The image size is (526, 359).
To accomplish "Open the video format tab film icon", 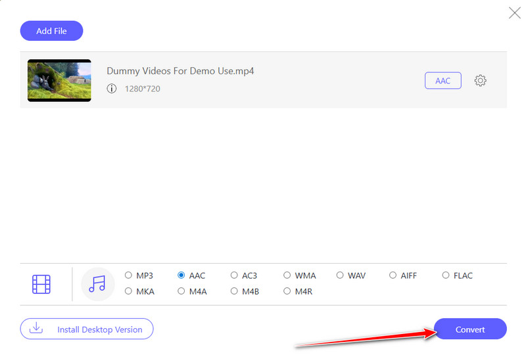I will (41, 284).
